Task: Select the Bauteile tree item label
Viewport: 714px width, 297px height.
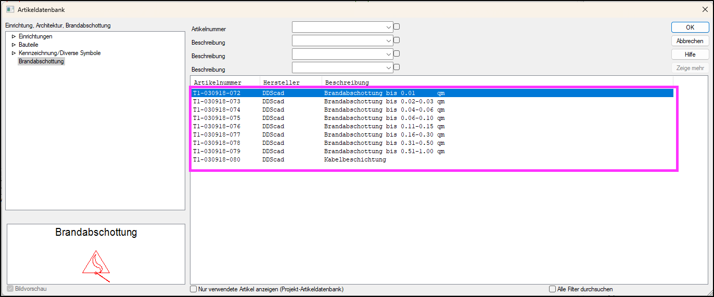Action: (29, 45)
